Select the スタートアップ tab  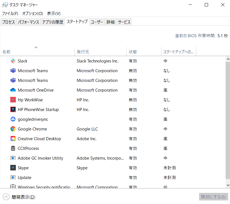[77, 22]
